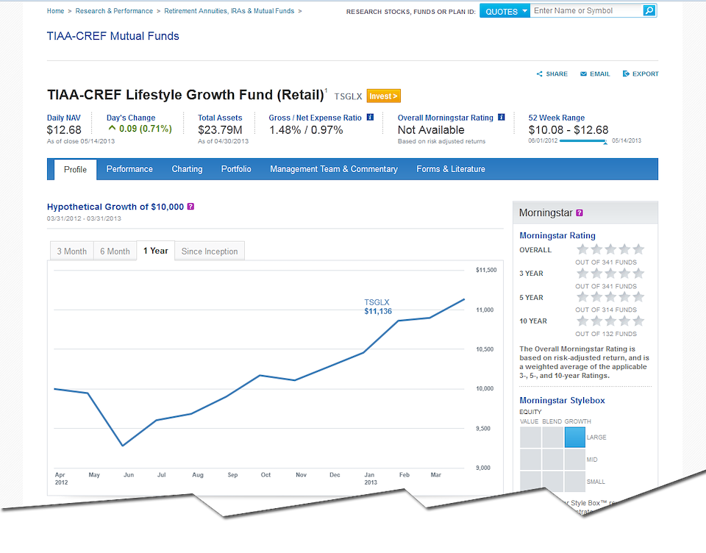
Task: Select the 1 Year chart range
Action: coord(156,251)
